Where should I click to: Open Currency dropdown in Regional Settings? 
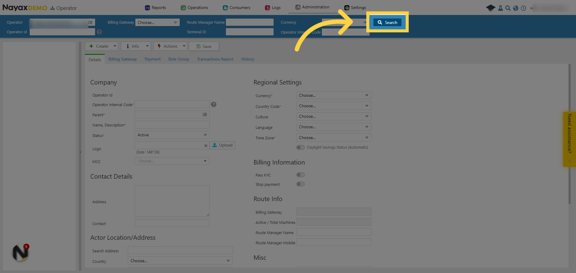point(334,95)
